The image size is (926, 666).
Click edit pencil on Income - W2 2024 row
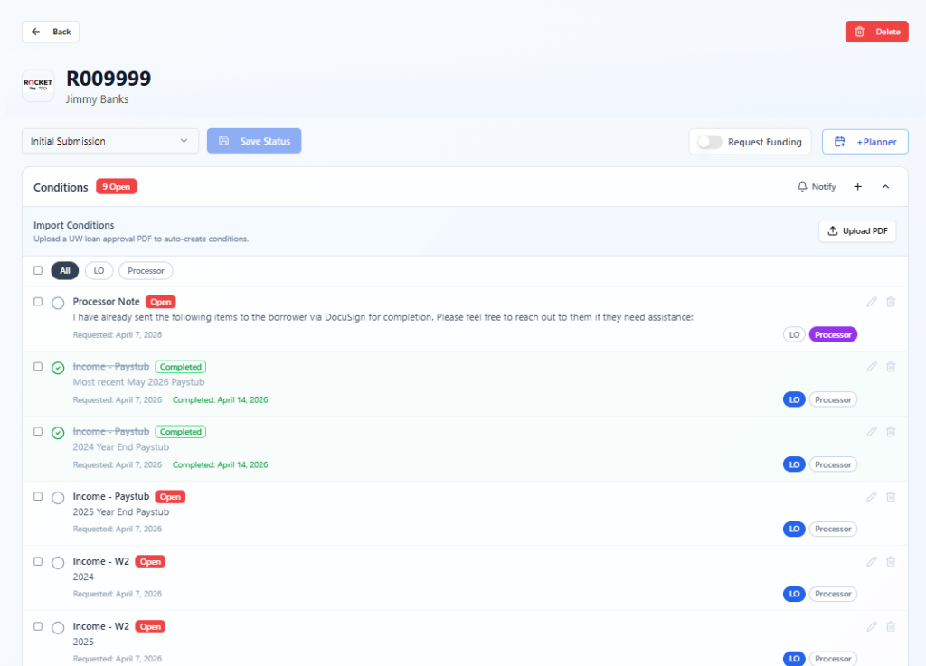pyautogui.click(x=872, y=561)
